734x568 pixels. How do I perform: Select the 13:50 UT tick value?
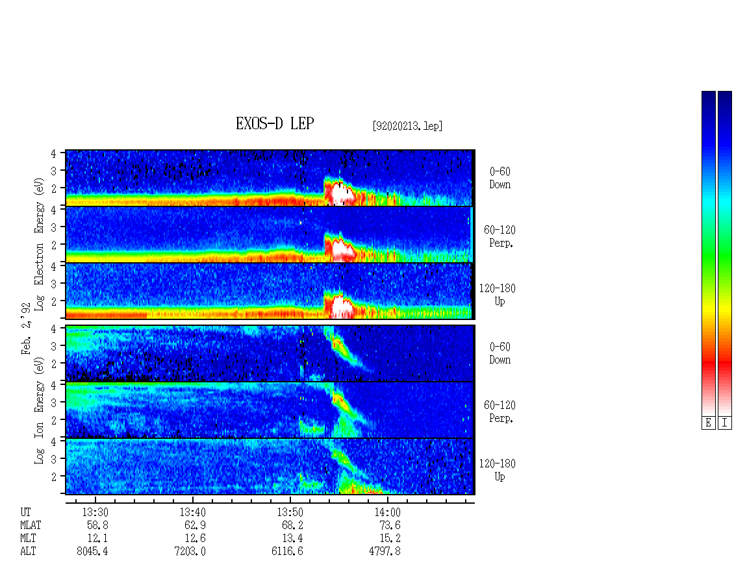290,512
